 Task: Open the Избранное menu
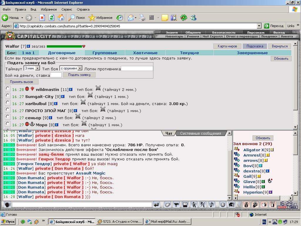[x=49, y=9]
